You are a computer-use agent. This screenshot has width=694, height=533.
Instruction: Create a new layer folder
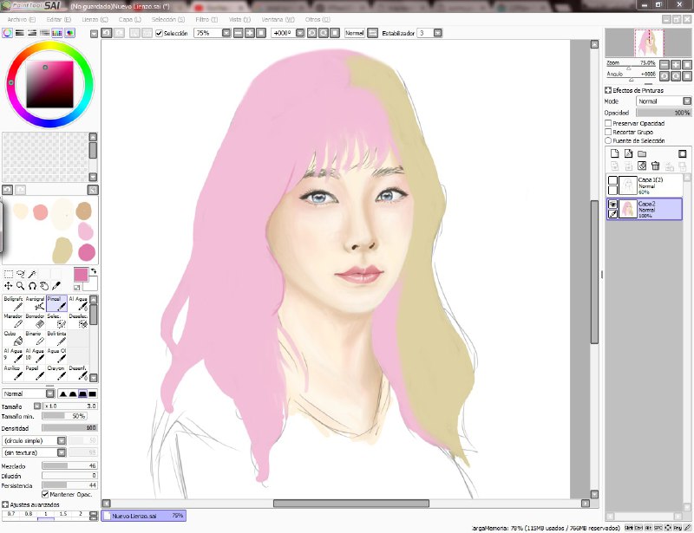click(x=642, y=153)
